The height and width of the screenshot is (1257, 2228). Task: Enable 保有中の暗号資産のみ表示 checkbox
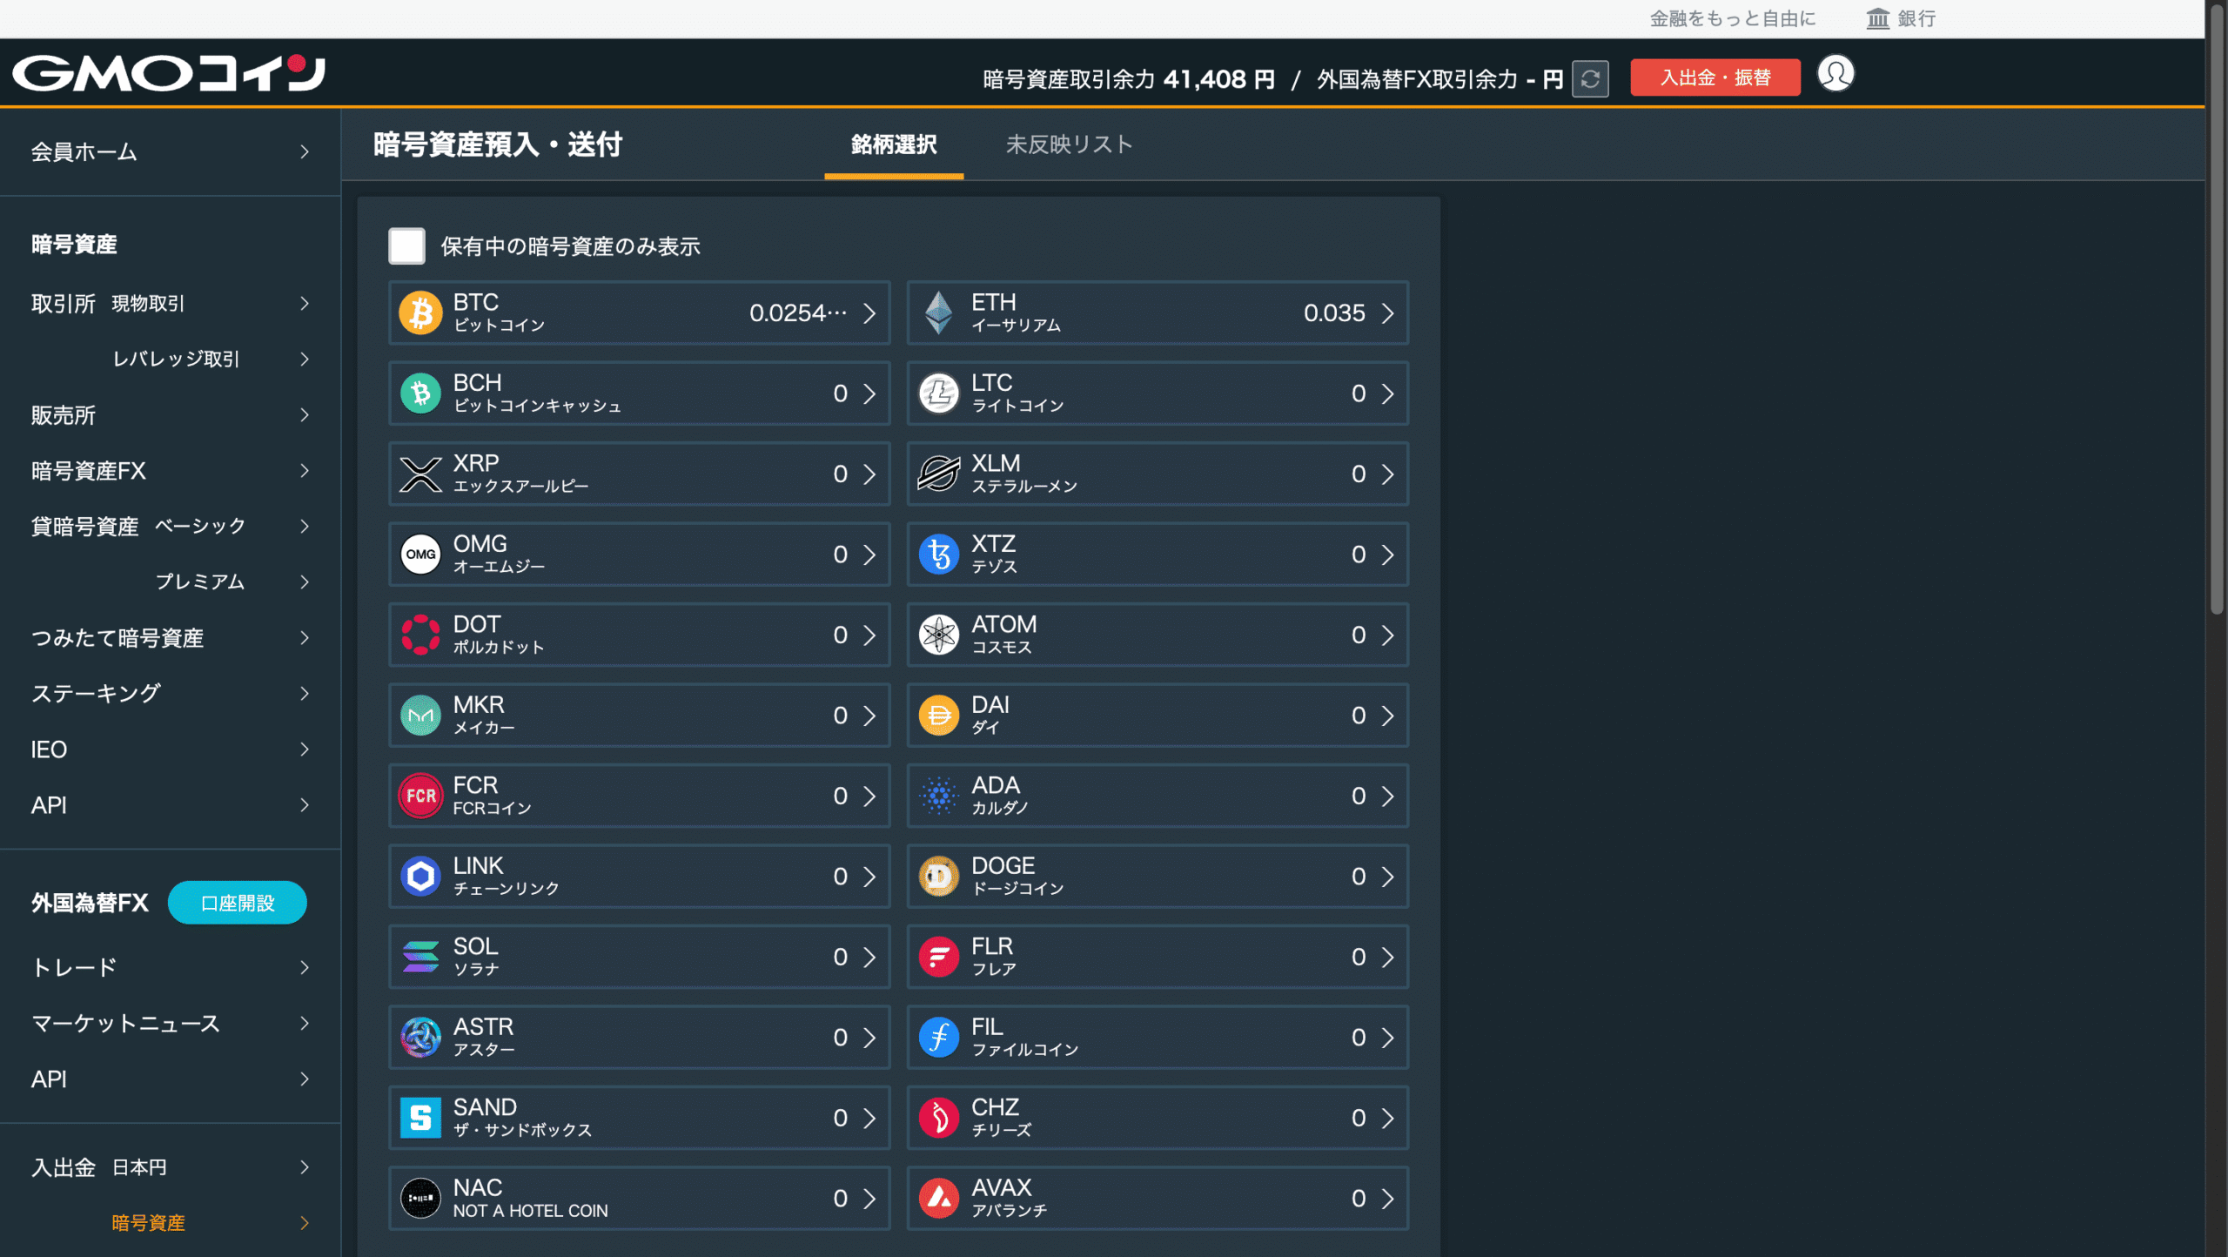406,246
